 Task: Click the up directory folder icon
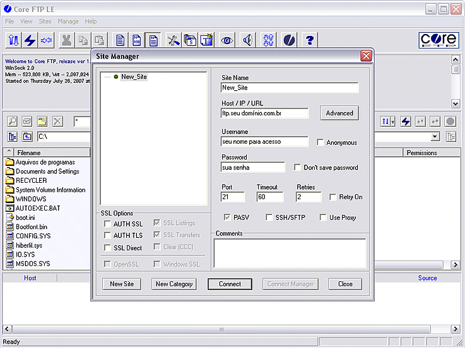pyautogui.click(x=27, y=137)
